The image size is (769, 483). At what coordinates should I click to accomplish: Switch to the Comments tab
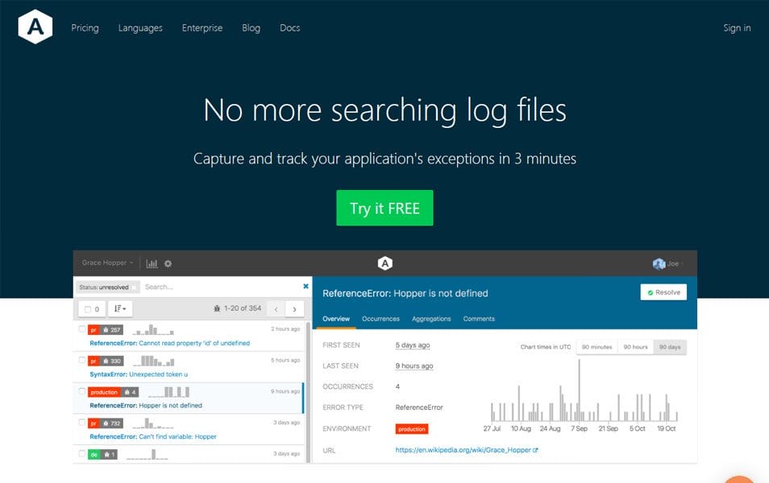pos(479,319)
